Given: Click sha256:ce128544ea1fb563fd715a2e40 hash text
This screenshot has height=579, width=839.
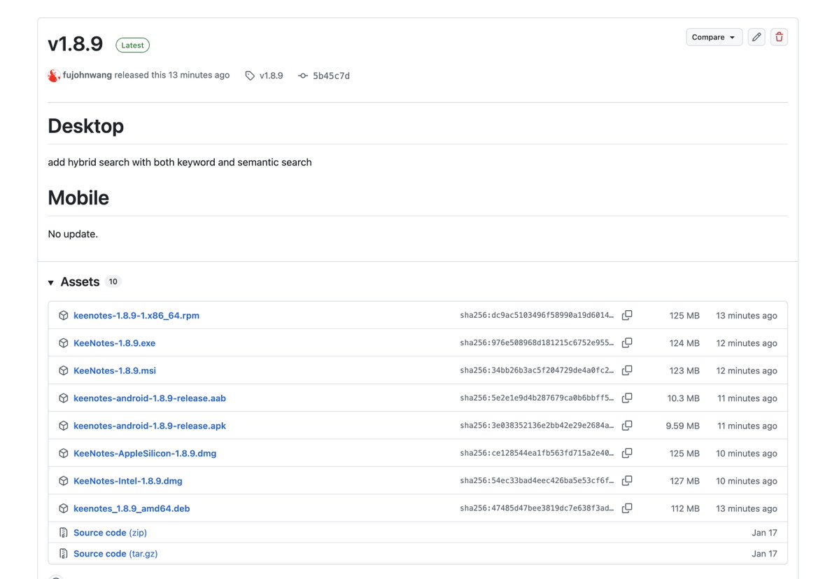Looking at the screenshot, I should tap(537, 453).
